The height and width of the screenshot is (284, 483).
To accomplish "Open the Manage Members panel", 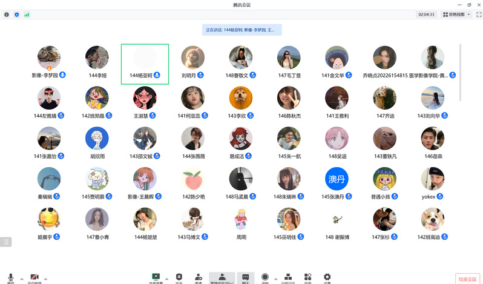I will [222, 277].
